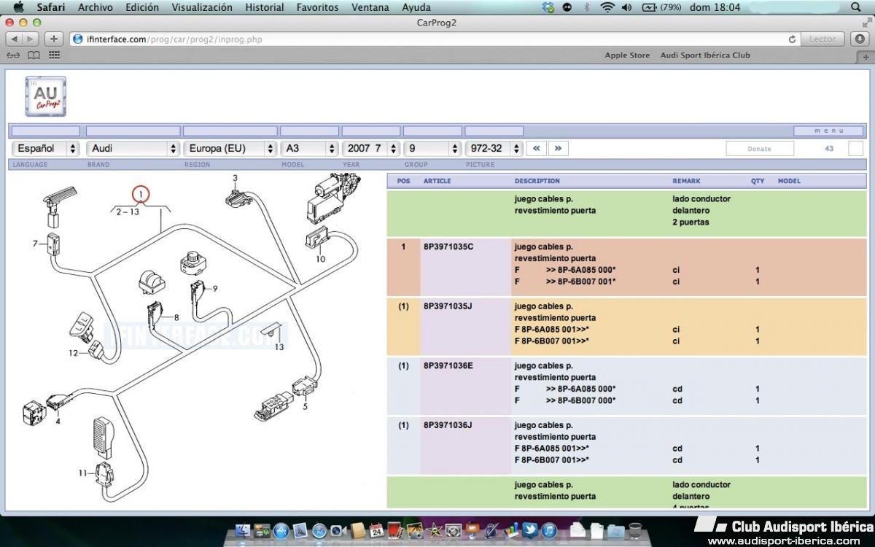The width and height of the screenshot is (875, 547).
Task: Click the CarProg menu button
Action: 829,131
